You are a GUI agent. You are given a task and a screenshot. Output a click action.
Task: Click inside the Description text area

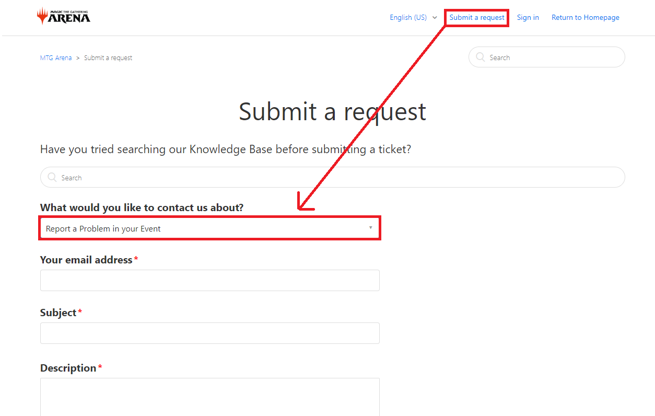[209, 396]
